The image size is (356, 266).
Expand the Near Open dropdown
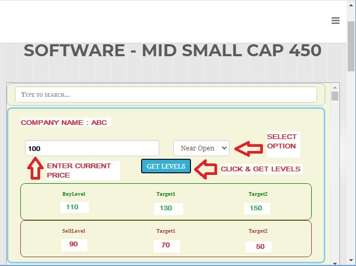[201, 148]
